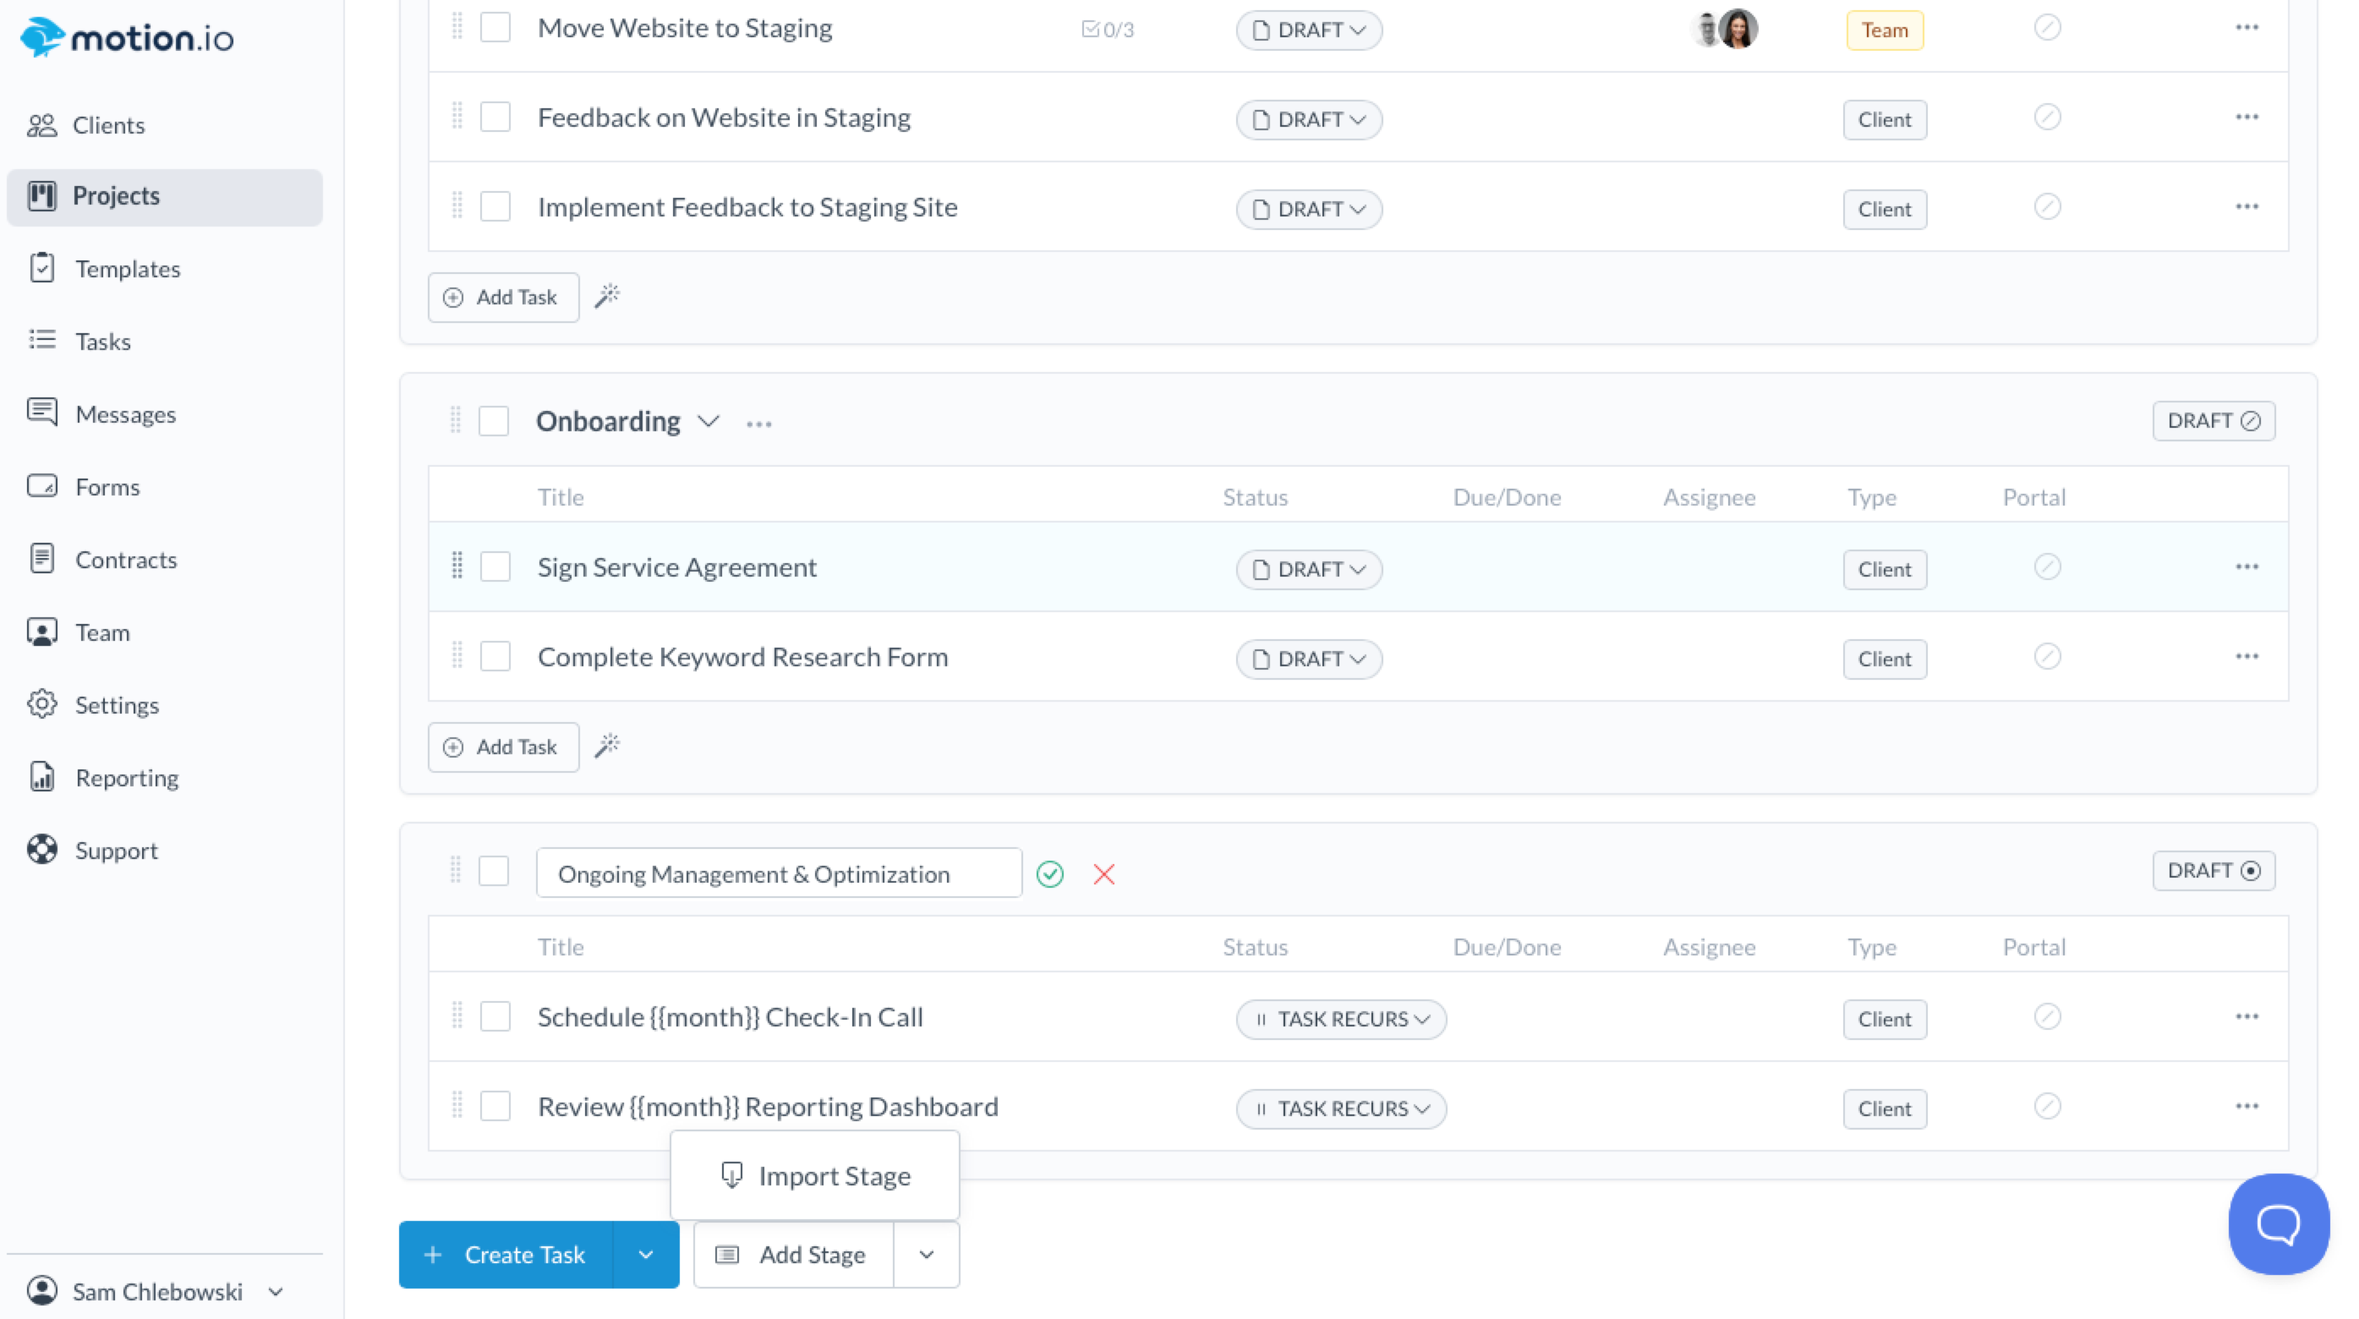Open Messages in sidebar
2359x1319 pixels.
point(165,414)
